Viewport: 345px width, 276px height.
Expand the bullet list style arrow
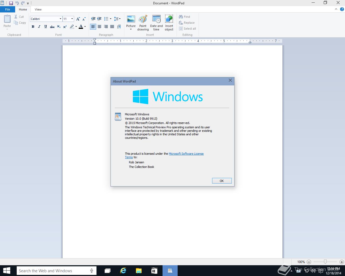coord(111,19)
